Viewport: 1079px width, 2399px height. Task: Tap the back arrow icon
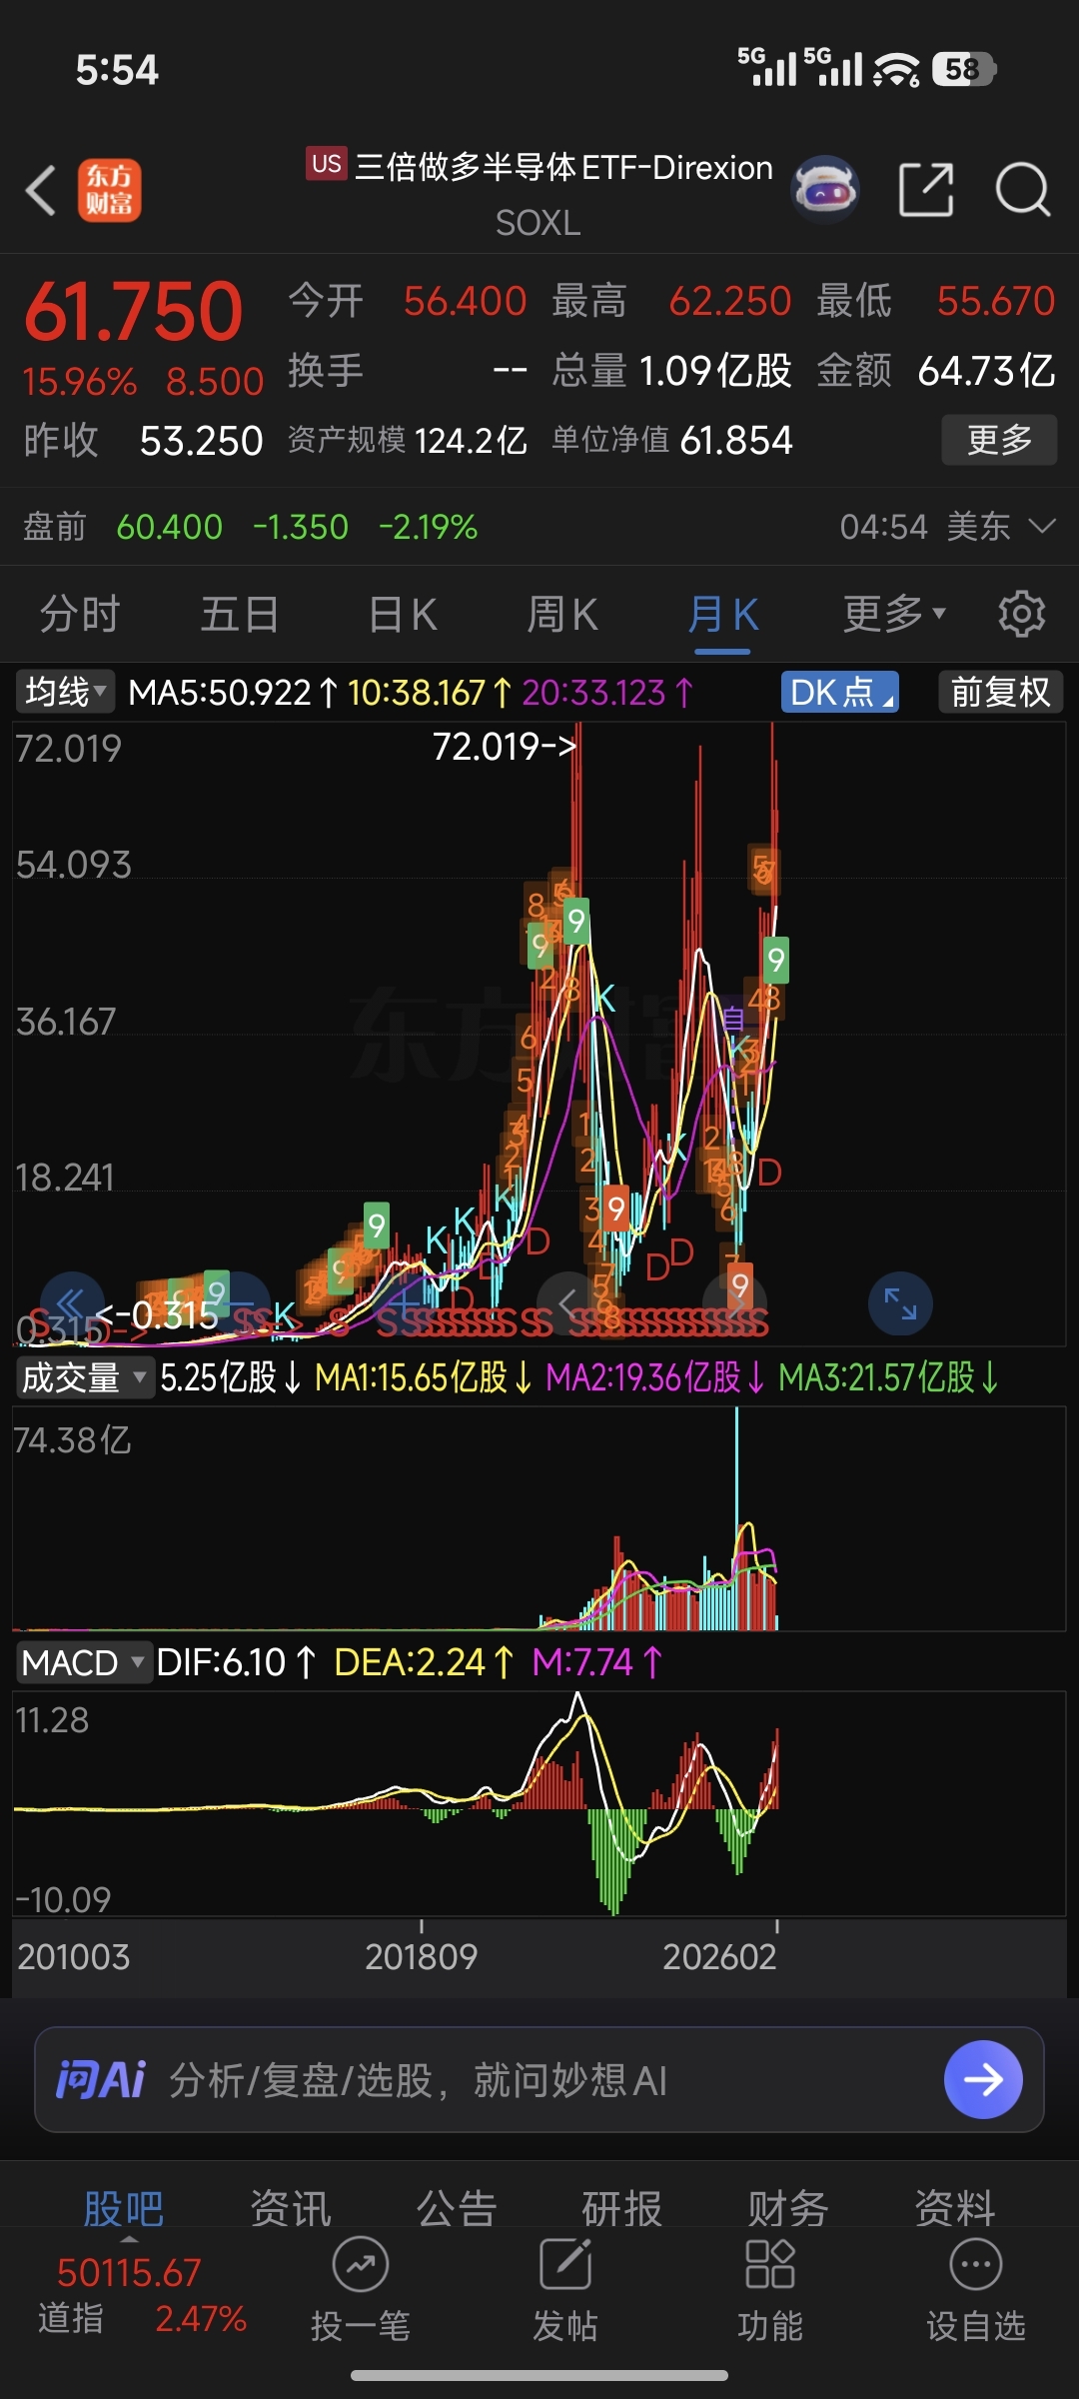[x=41, y=189]
